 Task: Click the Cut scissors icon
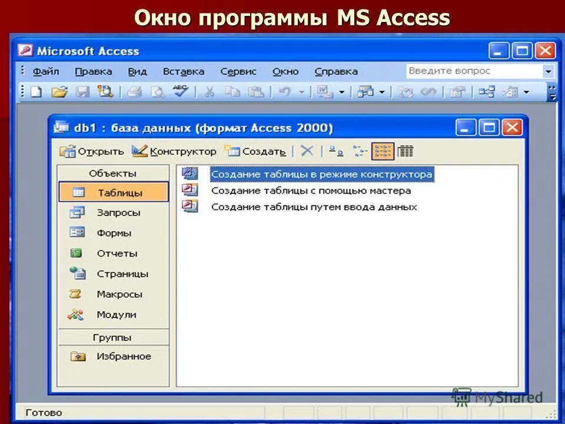[209, 92]
